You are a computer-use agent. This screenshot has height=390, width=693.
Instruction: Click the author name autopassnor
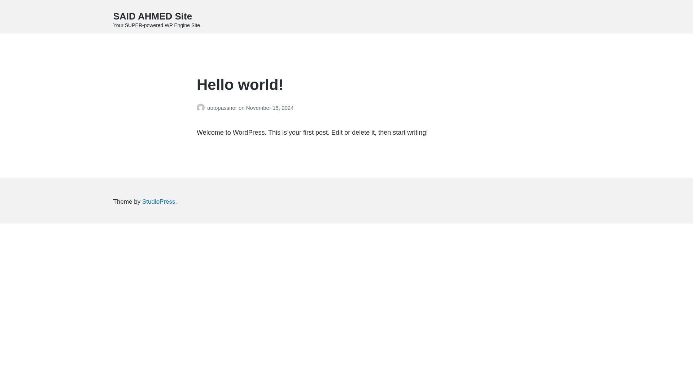pyautogui.click(x=222, y=108)
